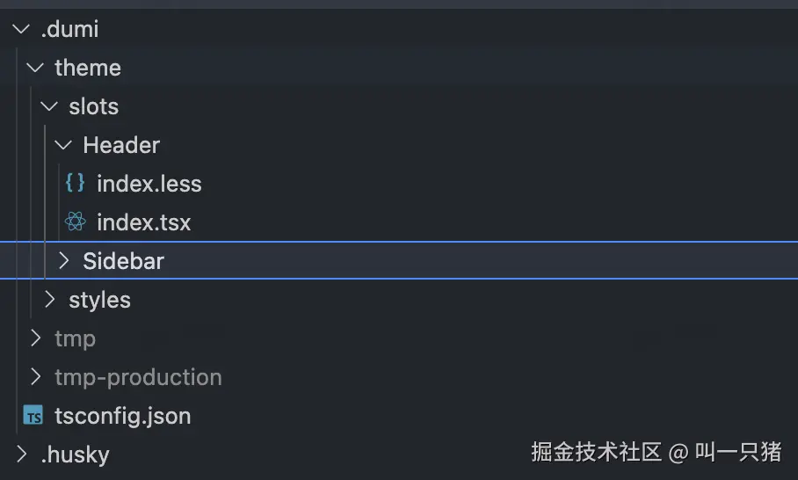
Task: Click the TS icon beside tsconfig.json
Action: tap(33, 416)
